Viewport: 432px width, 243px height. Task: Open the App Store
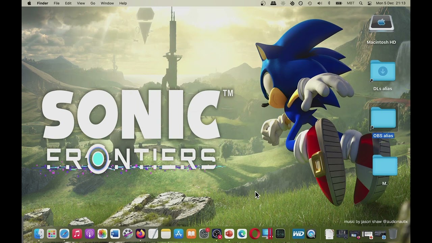[x=179, y=234]
